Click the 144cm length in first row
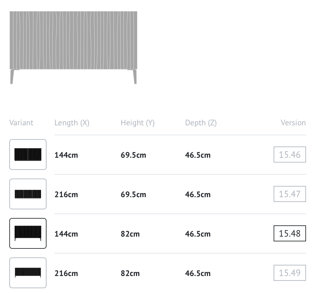Viewport: 315px width, 293px height. point(66,155)
